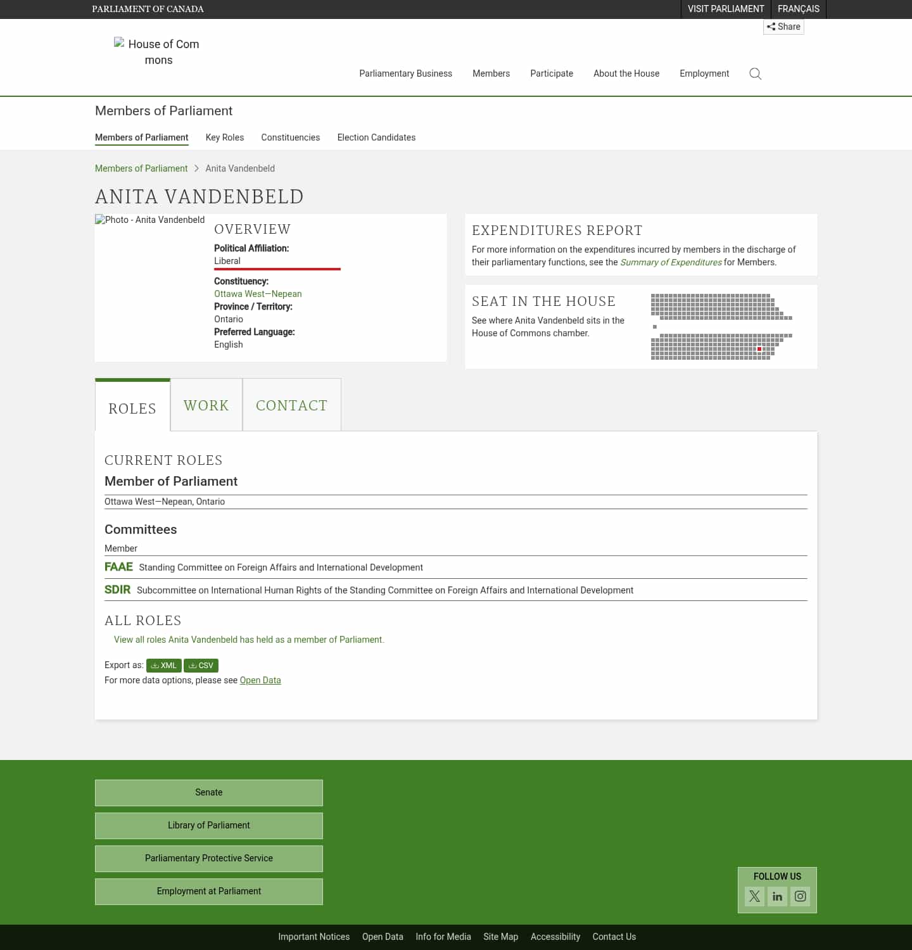Open the LinkedIn icon under Follow Us
Image resolution: width=912 pixels, height=950 pixels.
[x=777, y=896]
